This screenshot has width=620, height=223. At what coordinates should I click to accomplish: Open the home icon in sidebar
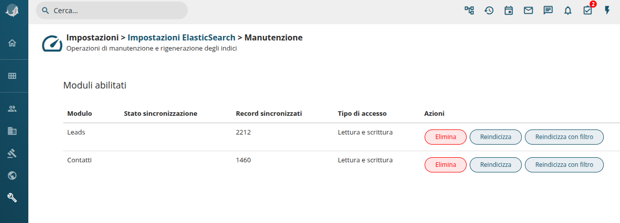13,43
